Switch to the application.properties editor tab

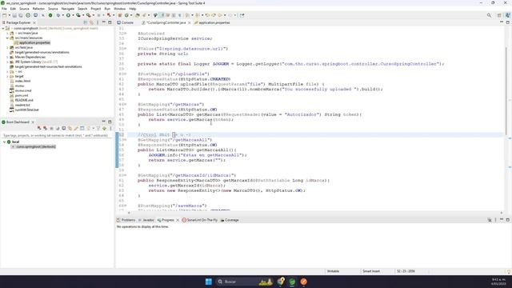(x=212, y=22)
